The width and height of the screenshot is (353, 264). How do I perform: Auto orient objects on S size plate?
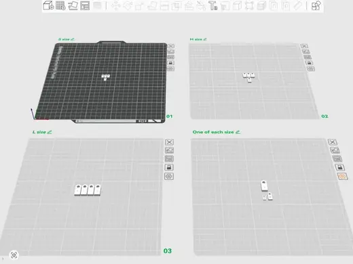pyautogui.click(x=171, y=51)
